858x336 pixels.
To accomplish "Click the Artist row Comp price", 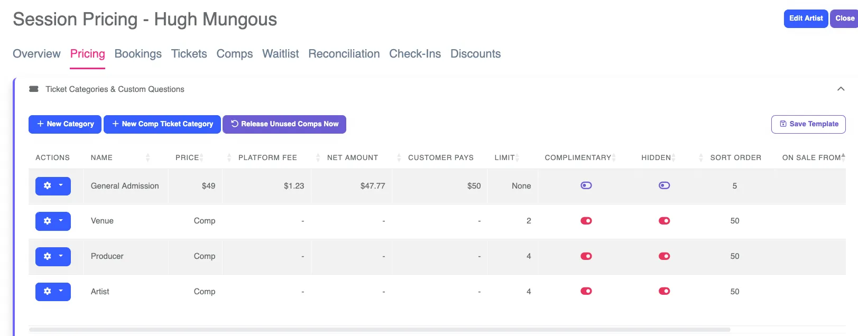I will 205,292.
